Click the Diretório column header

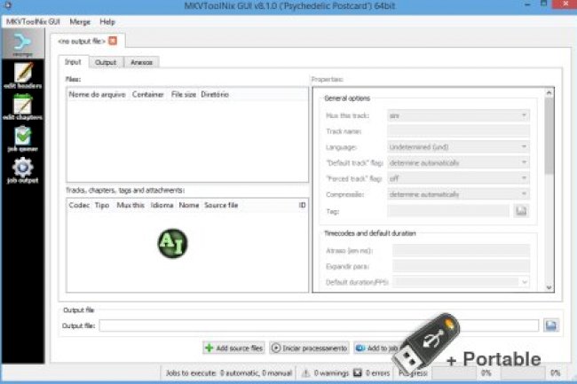pyautogui.click(x=215, y=94)
